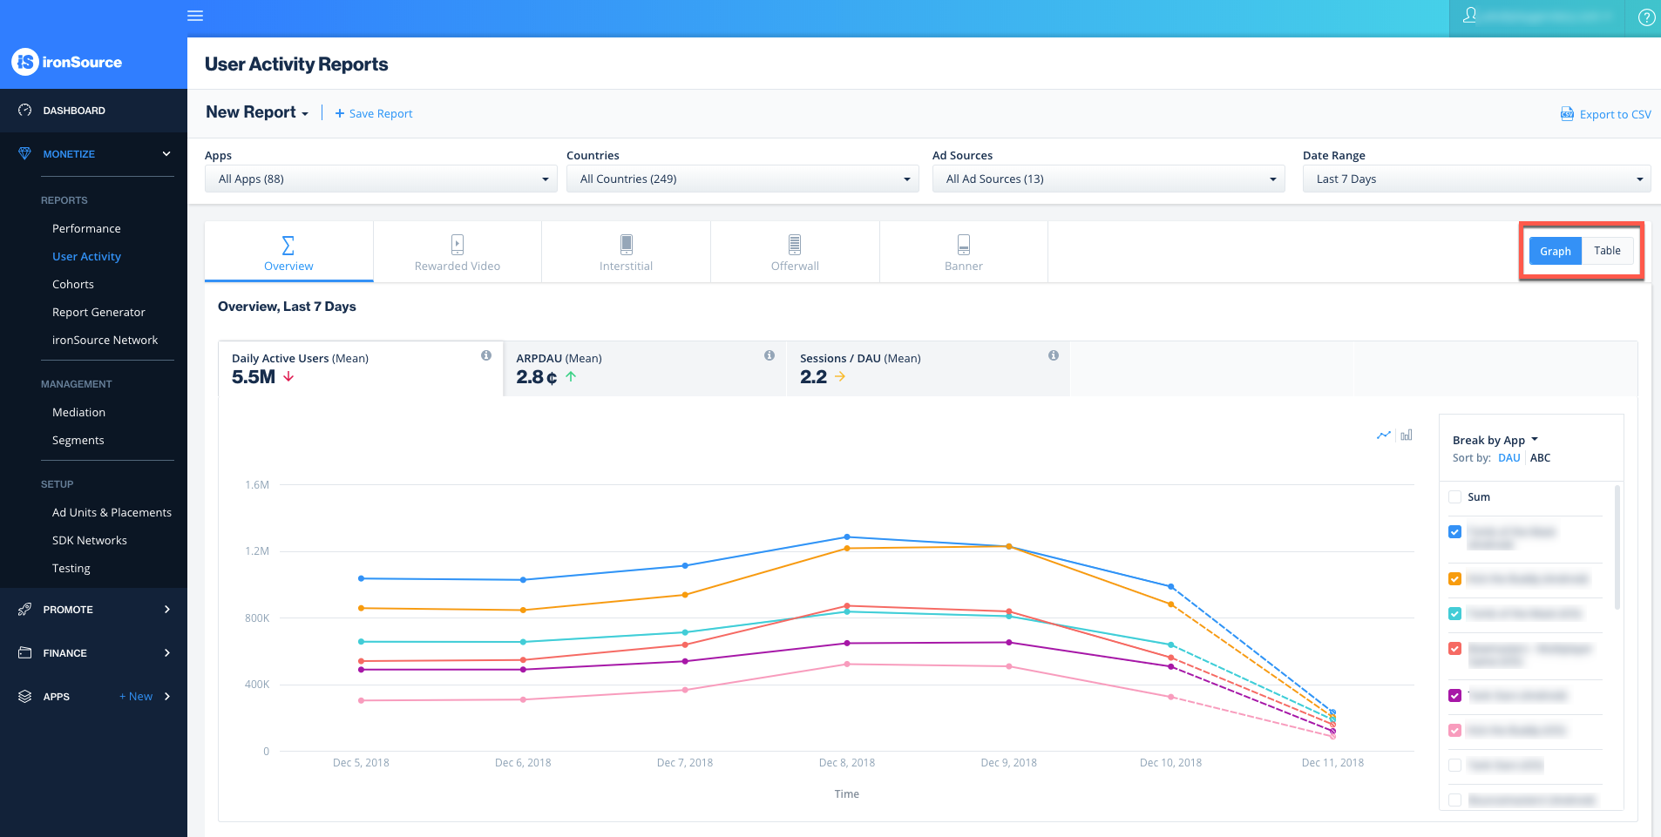Viewport: 1661px width, 837px height.
Task: Uncheck the red app series checkbox
Action: pos(1454,649)
